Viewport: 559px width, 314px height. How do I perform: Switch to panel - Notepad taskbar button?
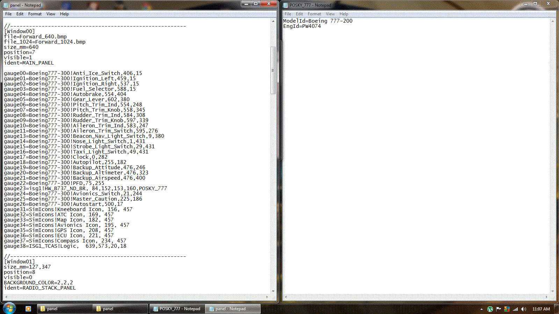[233, 309]
